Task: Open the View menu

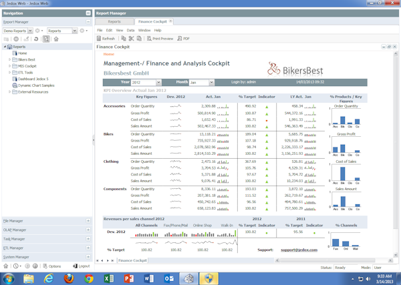Action: point(120,30)
